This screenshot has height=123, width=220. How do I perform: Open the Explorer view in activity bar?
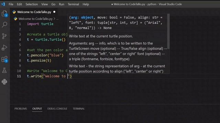(x=4, y=14)
